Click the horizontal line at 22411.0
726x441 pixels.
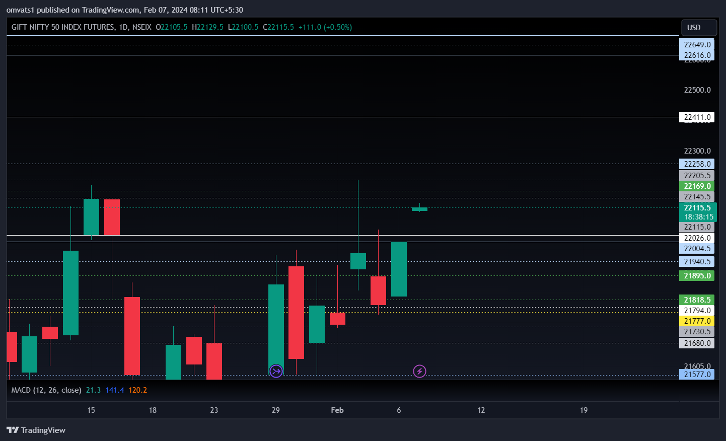[x=342, y=117]
